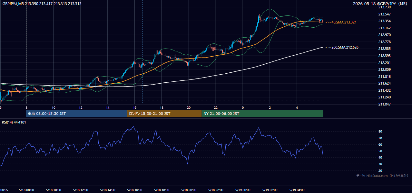Click price level 212.970 on axis
This screenshot has width=412, height=193.
coord(384,35)
